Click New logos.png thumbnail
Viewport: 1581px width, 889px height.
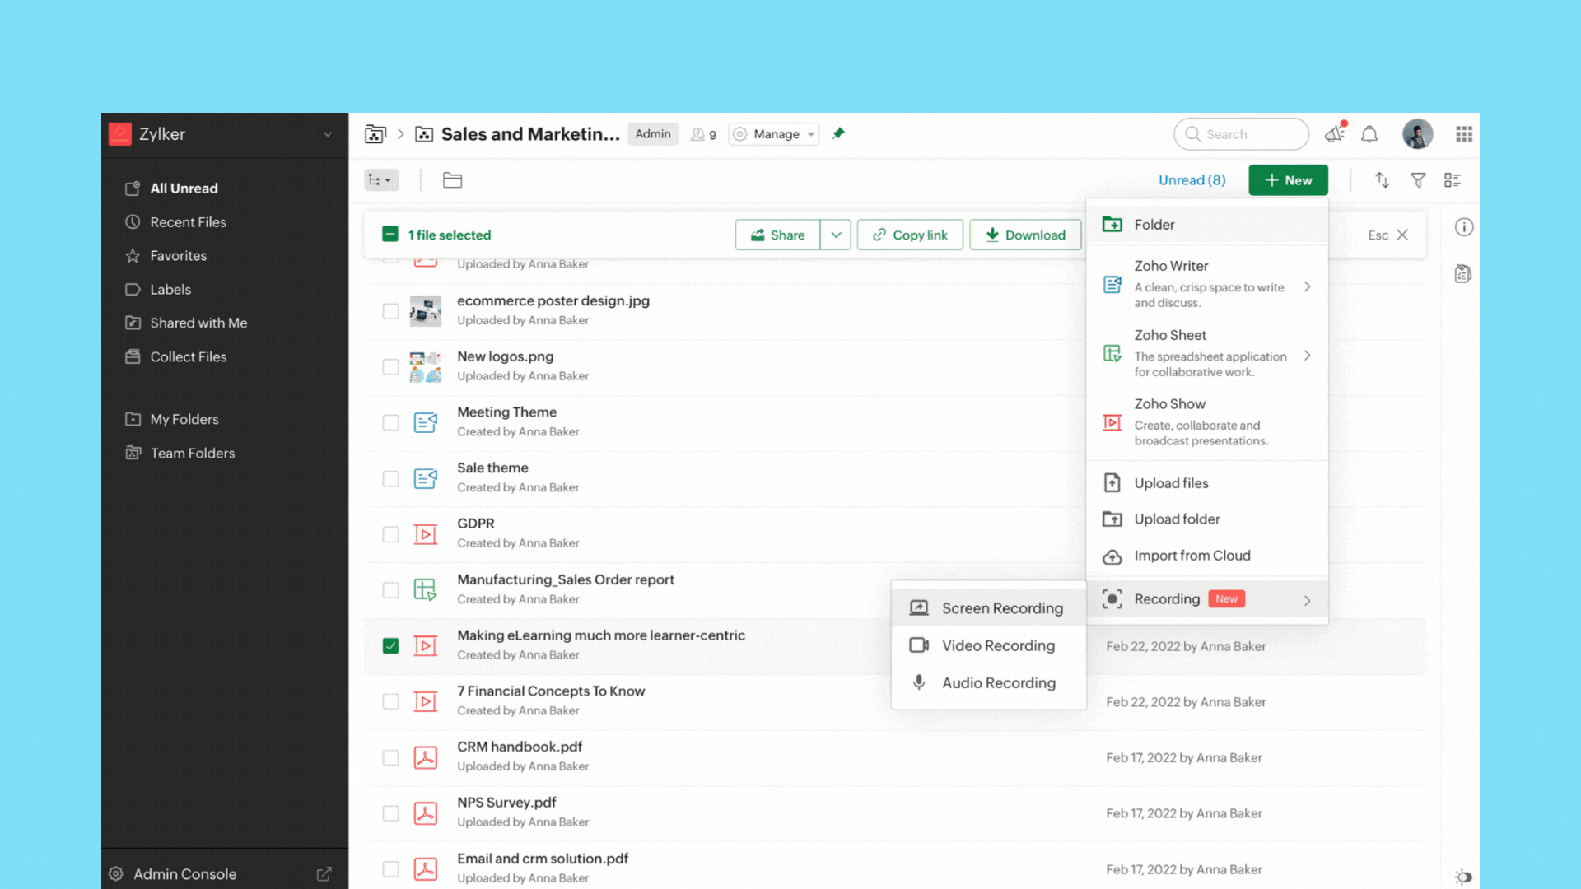click(425, 367)
